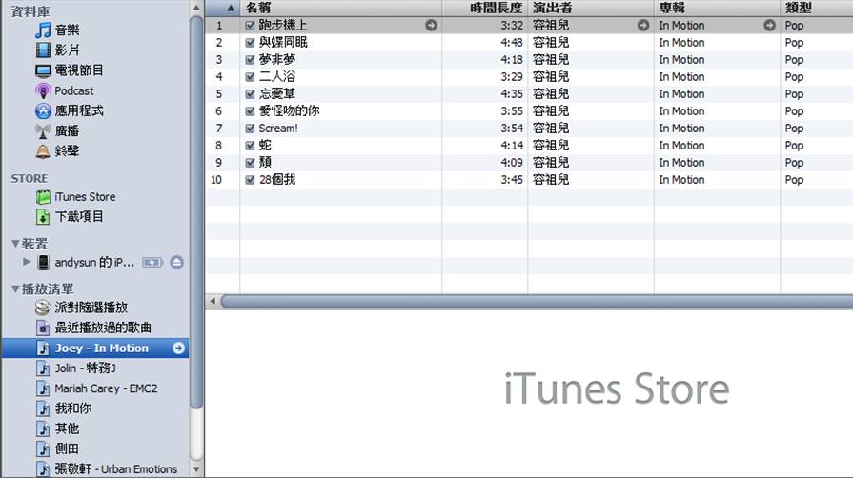This screenshot has height=478, width=853.
Task: Open the 影片 movies library icon
Action: coord(43,50)
